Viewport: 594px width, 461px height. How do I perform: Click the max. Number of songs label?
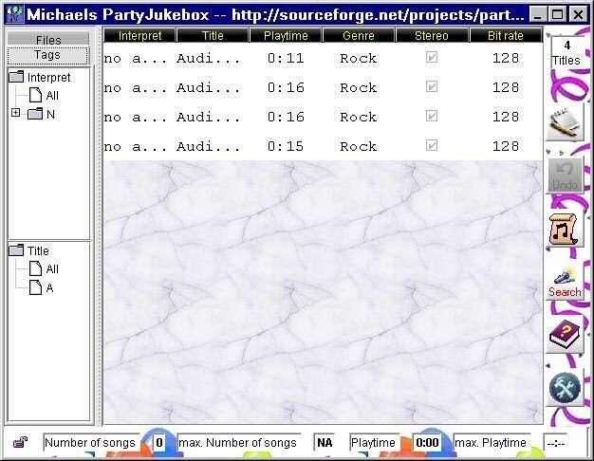point(237,442)
